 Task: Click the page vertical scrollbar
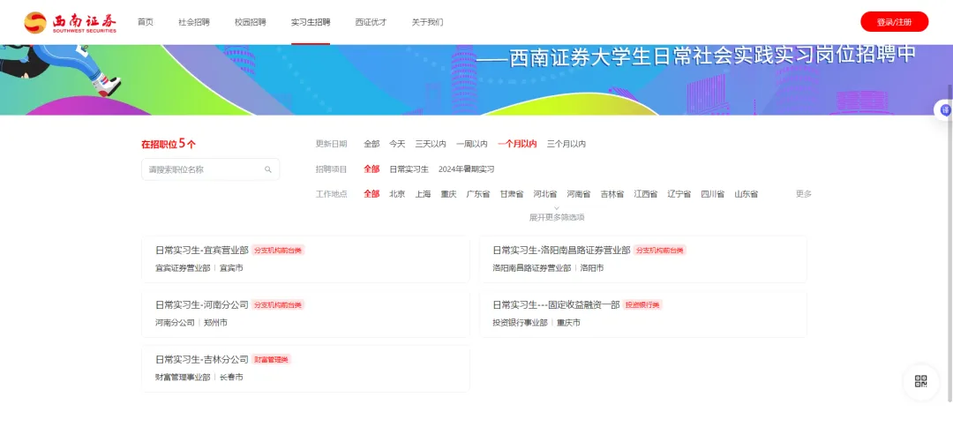[x=950, y=243]
